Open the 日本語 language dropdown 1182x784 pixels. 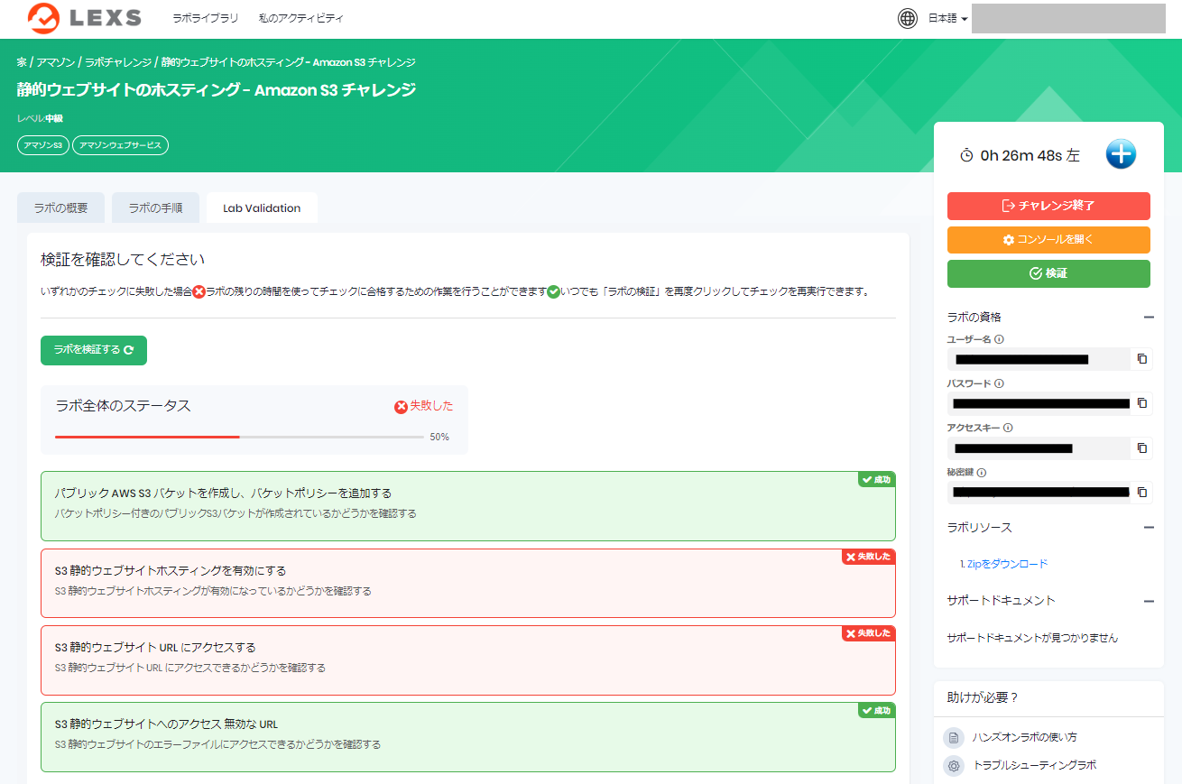(x=947, y=18)
